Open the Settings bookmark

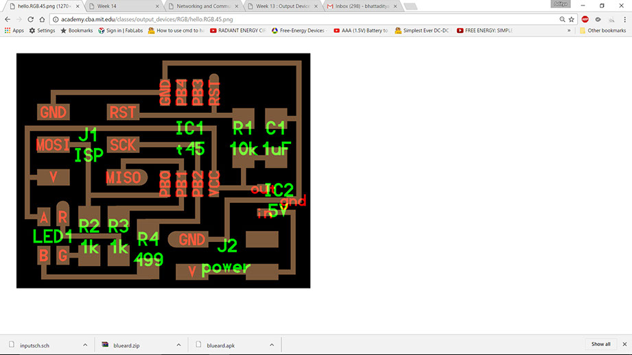pyautogui.click(x=42, y=31)
